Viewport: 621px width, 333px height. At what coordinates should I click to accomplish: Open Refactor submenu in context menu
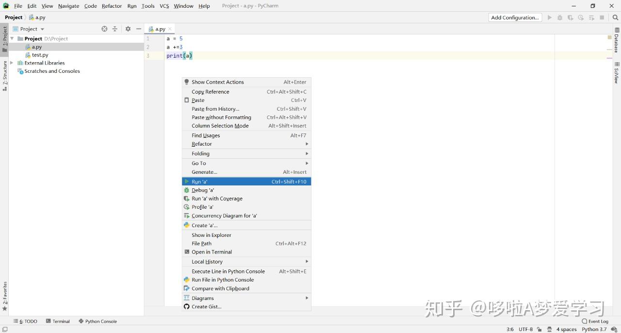[246, 144]
